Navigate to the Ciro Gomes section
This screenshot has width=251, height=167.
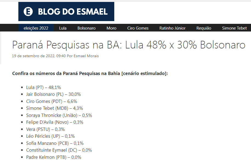pyautogui.click(x=138, y=28)
